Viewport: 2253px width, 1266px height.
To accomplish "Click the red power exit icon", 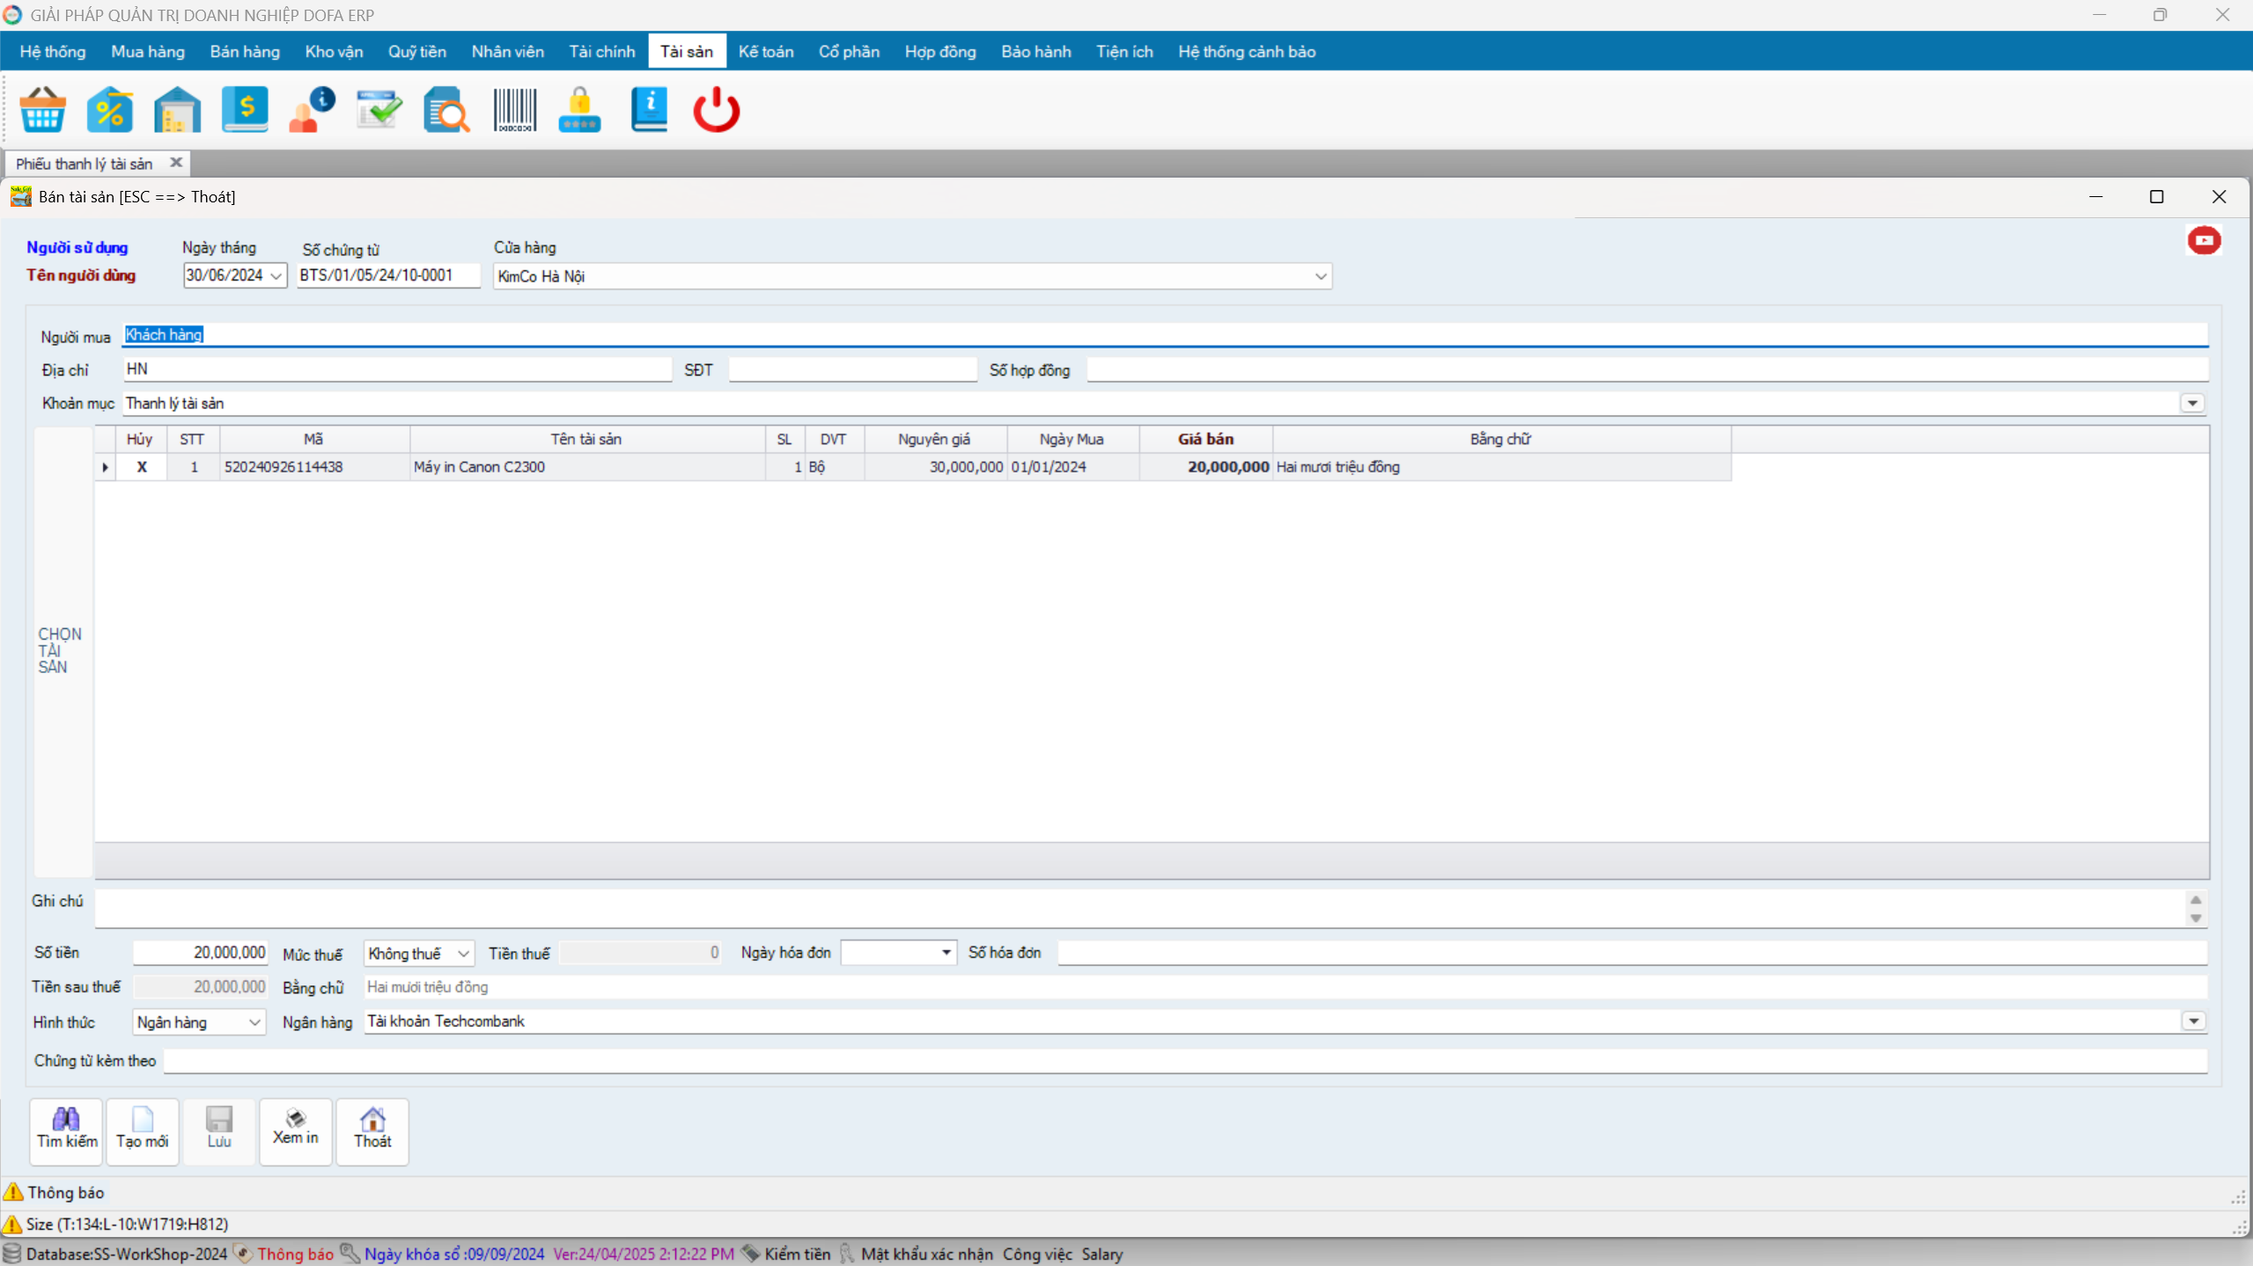I will [x=716, y=110].
